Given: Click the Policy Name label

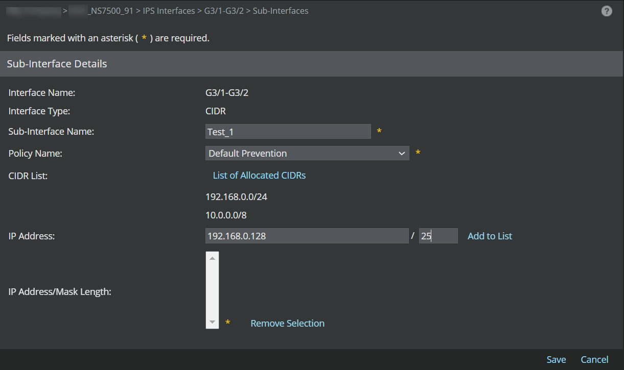Looking at the screenshot, I should [35, 153].
